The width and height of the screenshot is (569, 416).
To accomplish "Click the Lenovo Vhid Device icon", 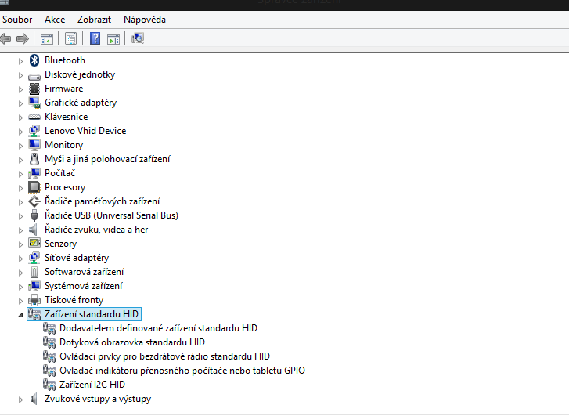I will 34,131.
